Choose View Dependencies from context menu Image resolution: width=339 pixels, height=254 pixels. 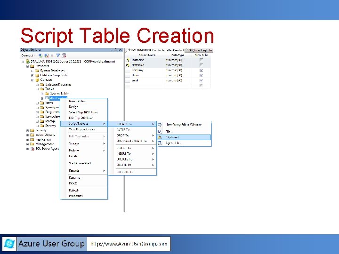84,129
